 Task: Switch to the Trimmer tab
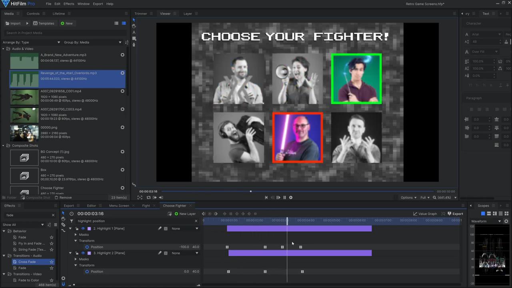[x=141, y=14]
